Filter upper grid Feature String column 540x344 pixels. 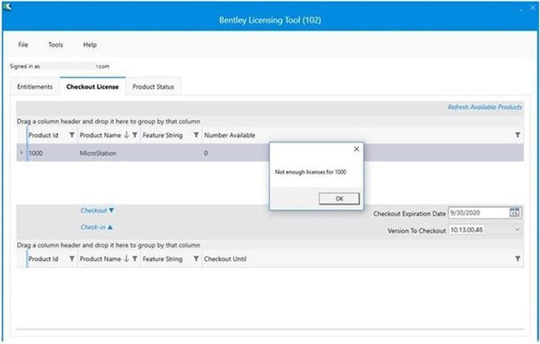[196, 135]
